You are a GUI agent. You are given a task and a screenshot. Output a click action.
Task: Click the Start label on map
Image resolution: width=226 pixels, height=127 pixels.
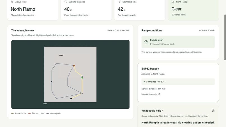[x=45, y=103]
